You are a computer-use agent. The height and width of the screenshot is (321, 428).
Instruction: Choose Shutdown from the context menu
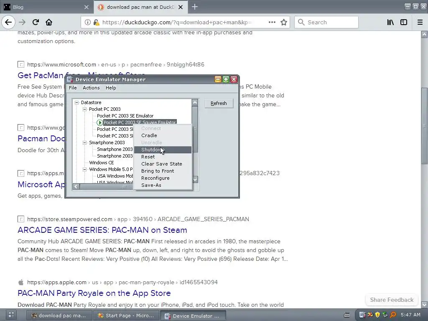pyautogui.click(x=163, y=150)
